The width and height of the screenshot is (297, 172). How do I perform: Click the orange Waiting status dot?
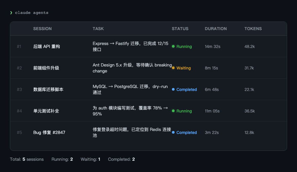pos(173,68)
